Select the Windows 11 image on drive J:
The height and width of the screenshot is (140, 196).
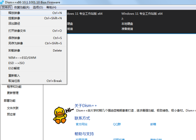(x=142, y=21)
